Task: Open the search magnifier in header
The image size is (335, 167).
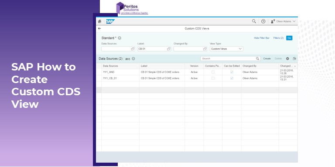Action: pos(254,21)
